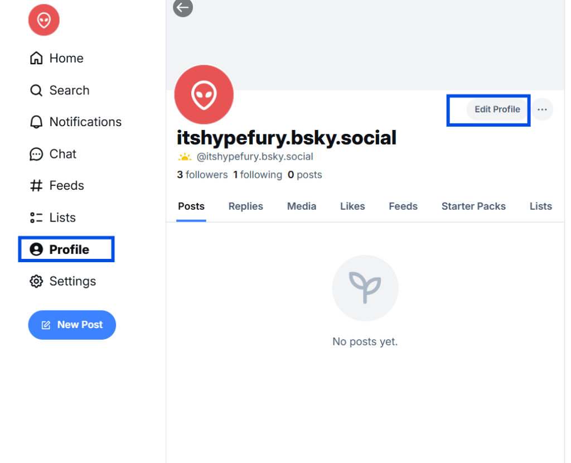The image size is (571, 463).
Task: Open Feeds from the sidebar
Action: click(57, 185)
